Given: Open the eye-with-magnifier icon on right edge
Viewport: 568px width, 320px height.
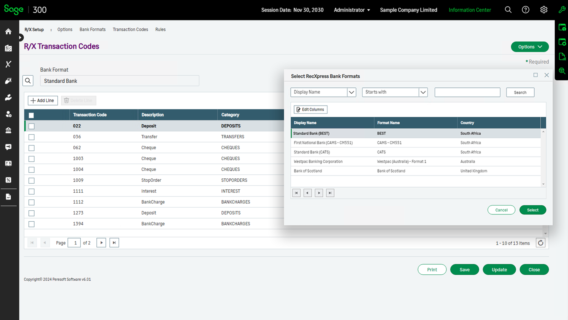Looking at the screenshot, I should click(x=562, y=71).
